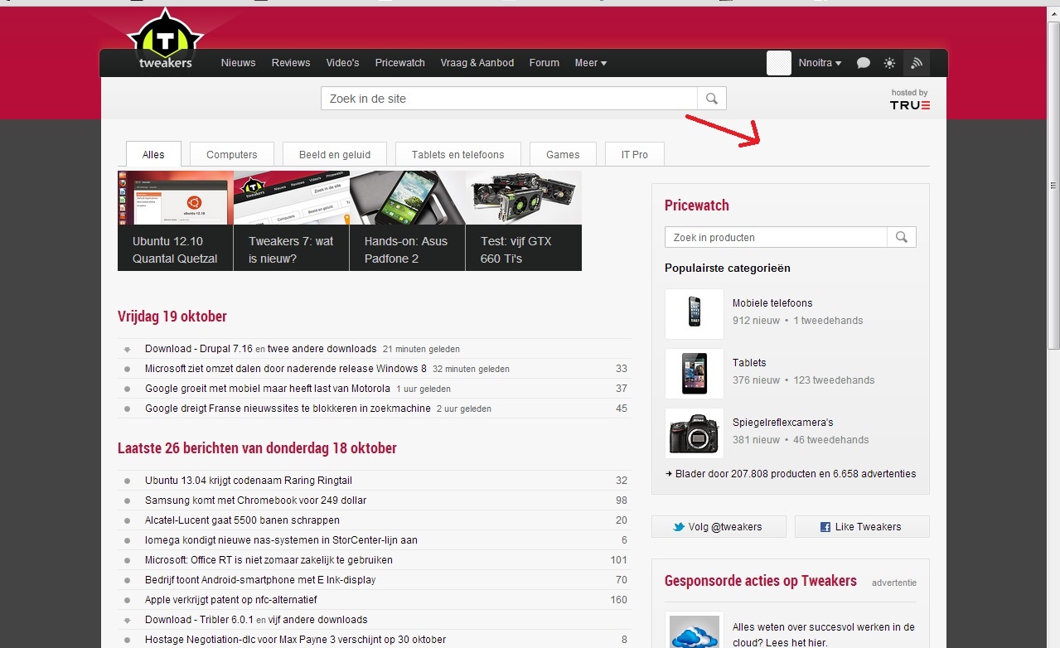Open the Spiegelreflexcamera's category link
This screenshot has width=1060, height=648.
click(783, 423)
